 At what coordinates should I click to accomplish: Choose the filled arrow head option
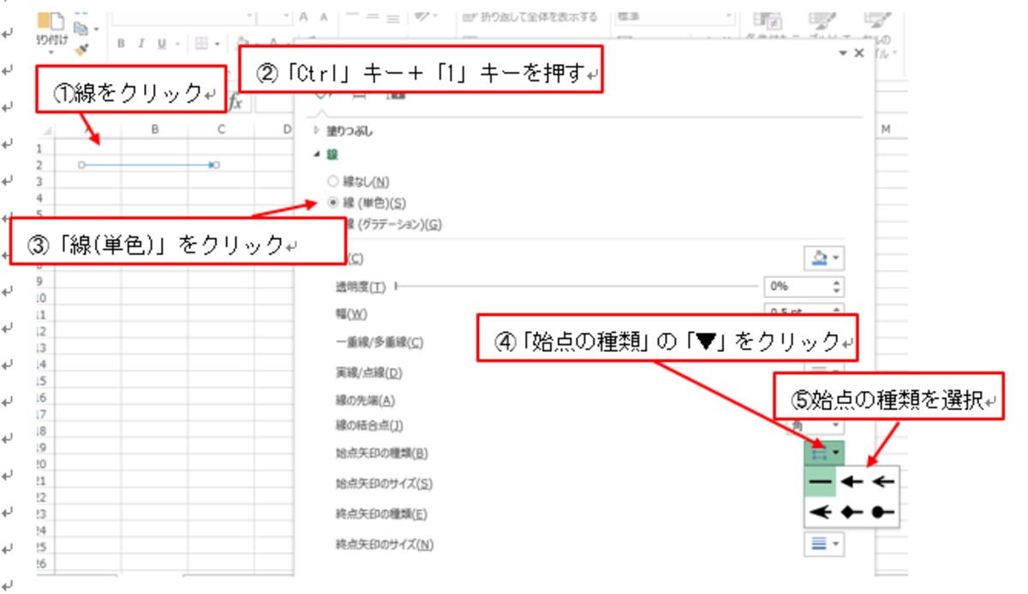coord(851,482)
